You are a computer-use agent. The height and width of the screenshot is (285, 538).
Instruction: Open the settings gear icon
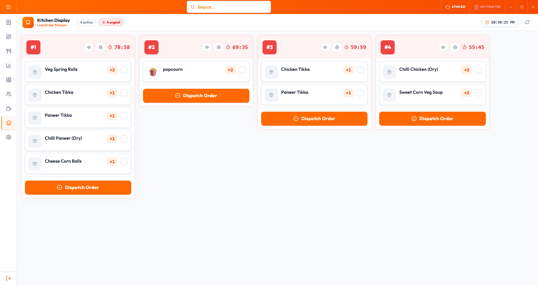click(x=9, y=137)
